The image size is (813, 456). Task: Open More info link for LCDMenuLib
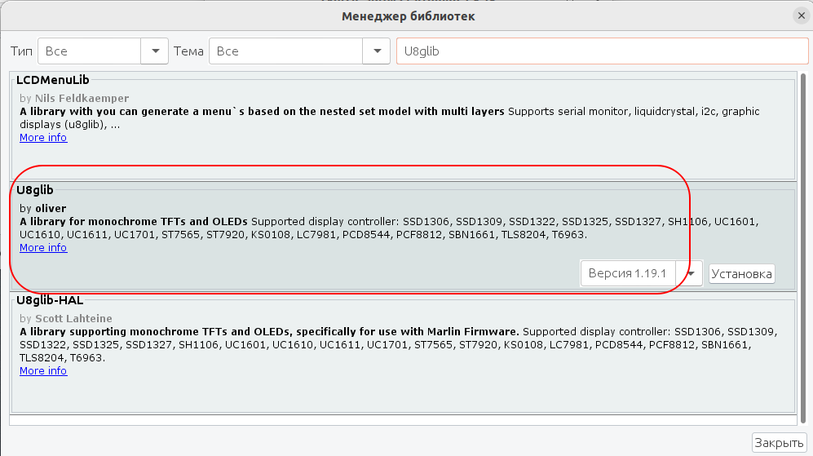[43, 137]
